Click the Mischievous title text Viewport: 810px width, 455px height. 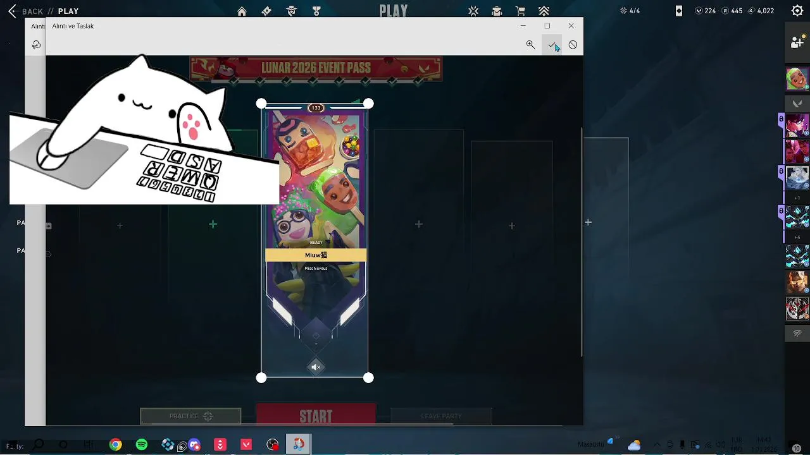tap(316, 269)
